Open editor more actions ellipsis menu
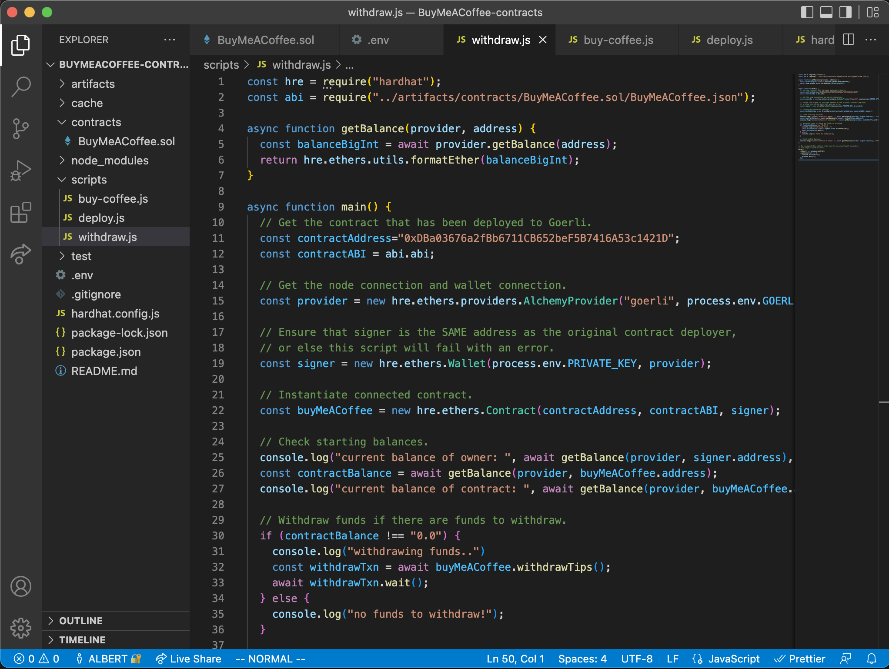 871,40
